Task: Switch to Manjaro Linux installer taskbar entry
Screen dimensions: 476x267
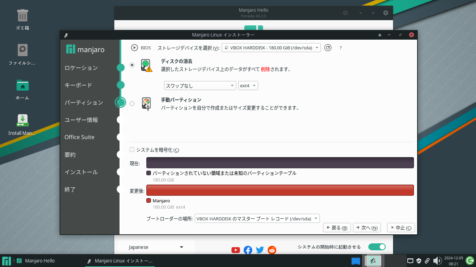Action: 120,261
